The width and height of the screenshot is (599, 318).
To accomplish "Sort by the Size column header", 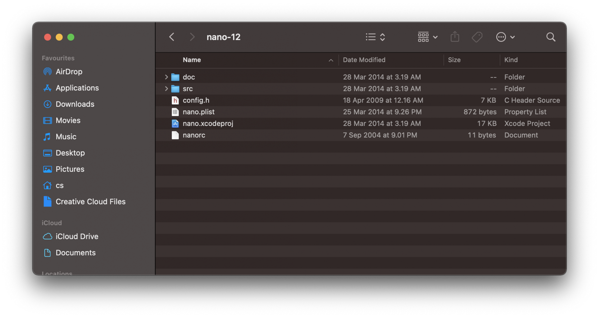I will tap(454, 60).
